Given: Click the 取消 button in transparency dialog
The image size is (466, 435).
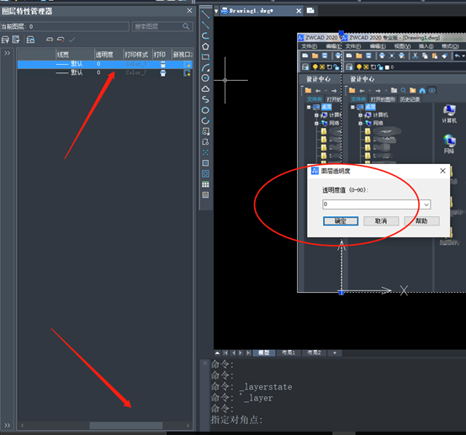Looking at the screenshot, I should click(x=381, y=221).
